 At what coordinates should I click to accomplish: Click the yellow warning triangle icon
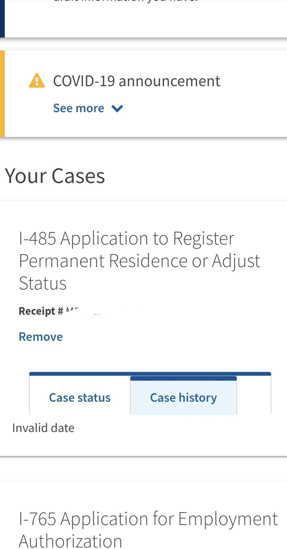(37, 80)
